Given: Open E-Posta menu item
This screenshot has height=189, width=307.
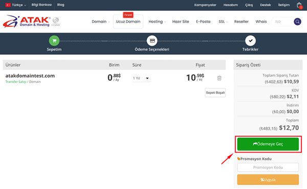Looking at the screenshot, I should click(203, 22).
